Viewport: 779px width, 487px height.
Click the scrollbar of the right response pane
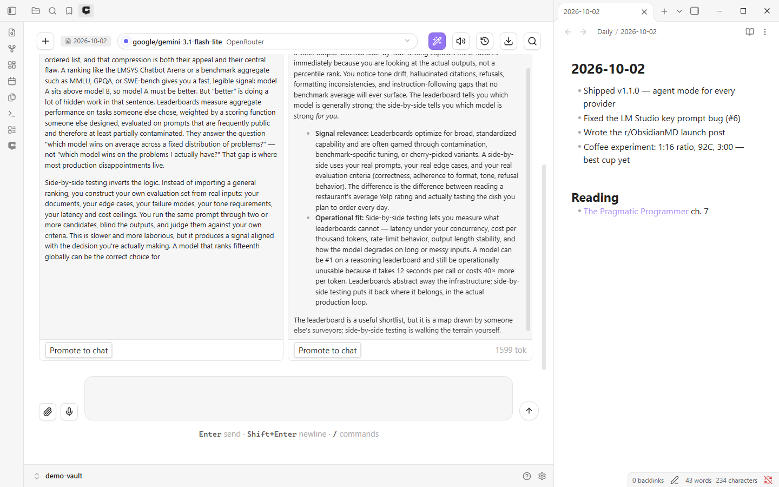528,199
